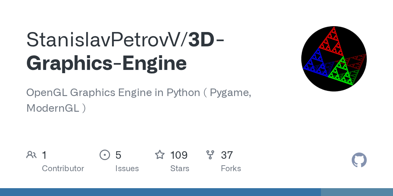Click the Contributor label
The image size is (393, 196).
click(63, 169)
